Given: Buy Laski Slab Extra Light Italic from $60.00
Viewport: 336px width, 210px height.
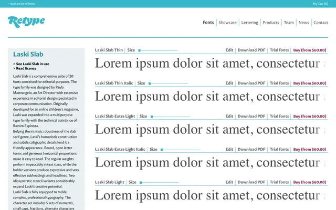Looking at the screenshot, I should click(x=310, y=149).
